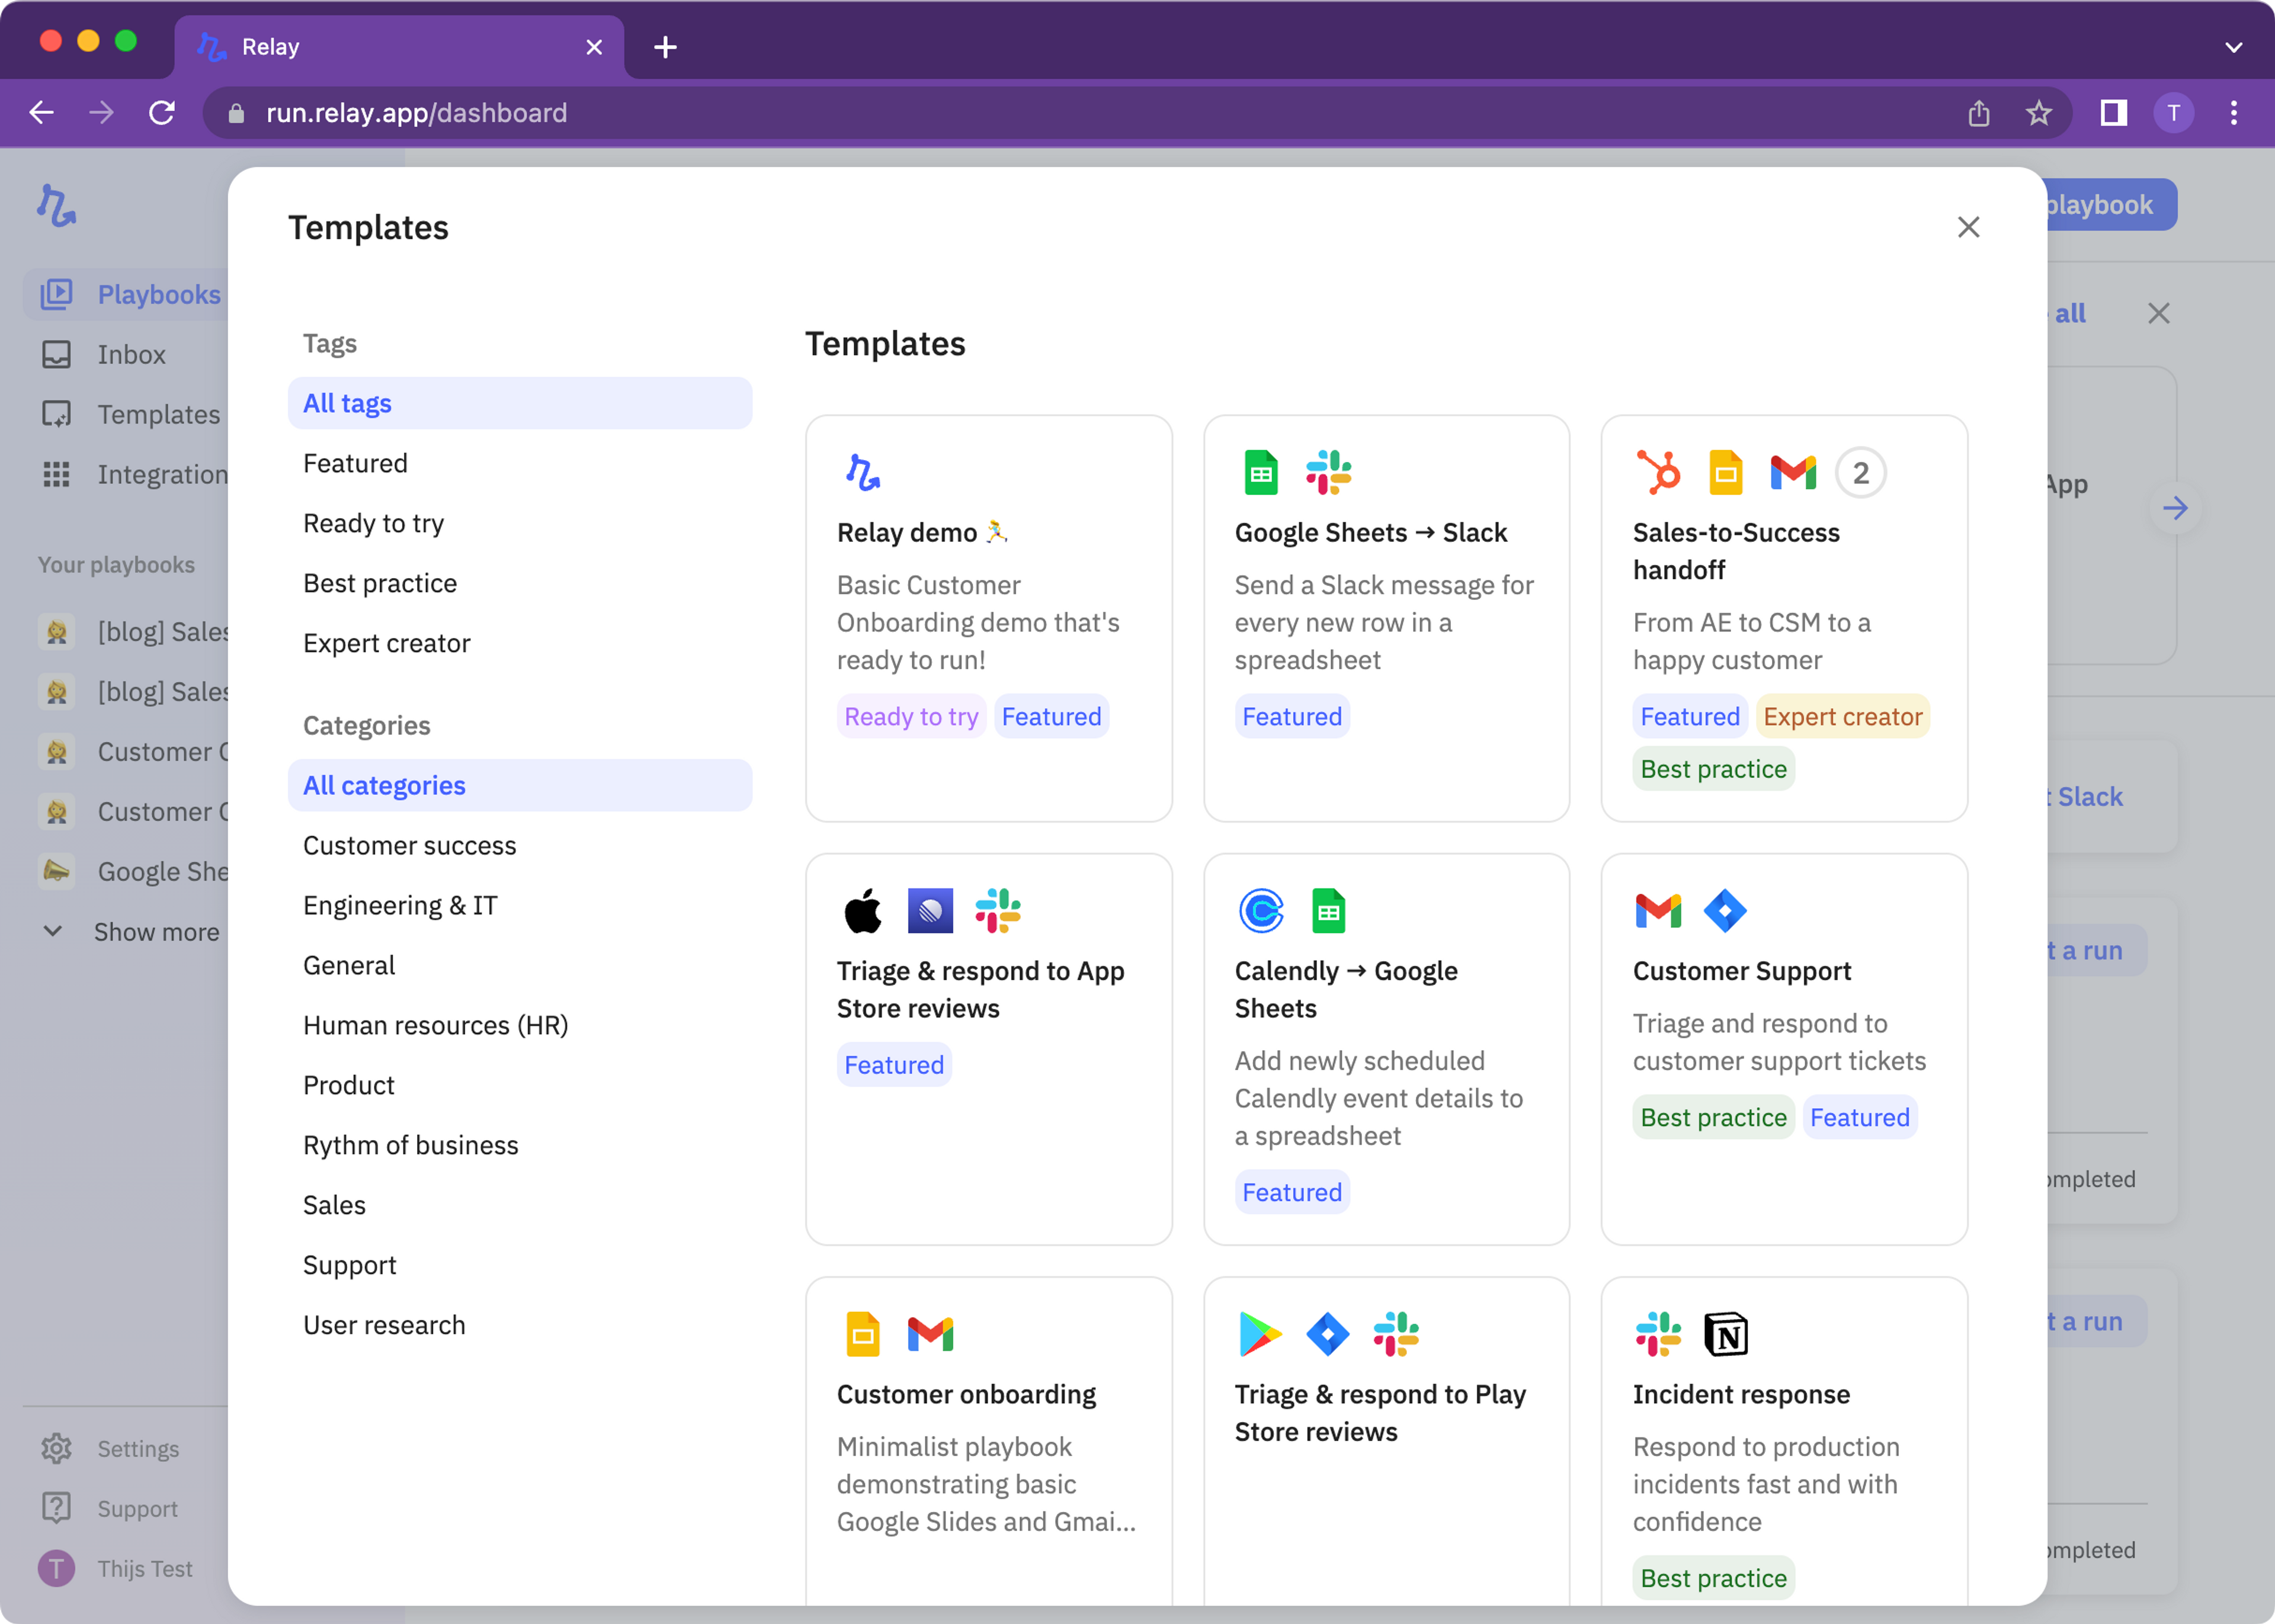The height and width of the screenshot is (1624, 2275).
Task: Choose Customer success category
Action: tap(409, 845)
